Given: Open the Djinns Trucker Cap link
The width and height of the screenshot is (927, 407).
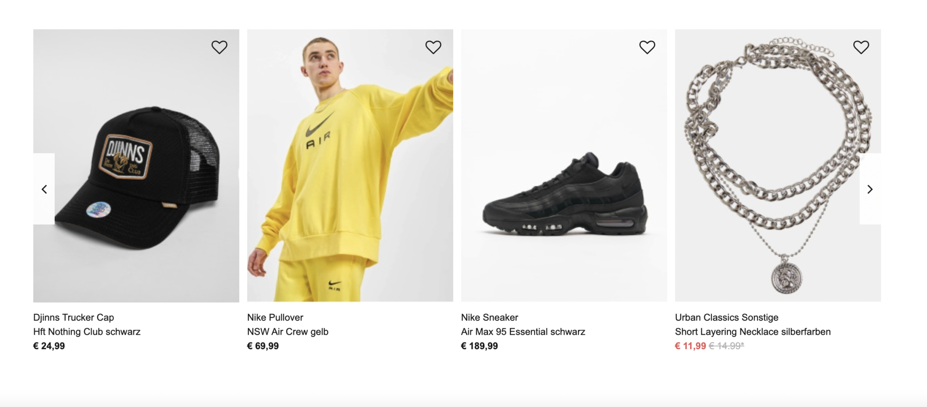Looking at the screenshot, I should click(74, 318).
